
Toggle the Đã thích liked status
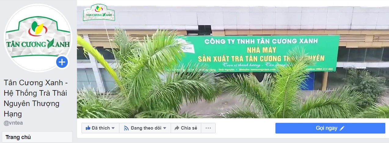(100, 128)
